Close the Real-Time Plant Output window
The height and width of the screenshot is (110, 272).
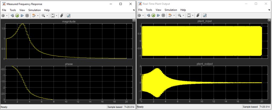click(x=266, y=4)
